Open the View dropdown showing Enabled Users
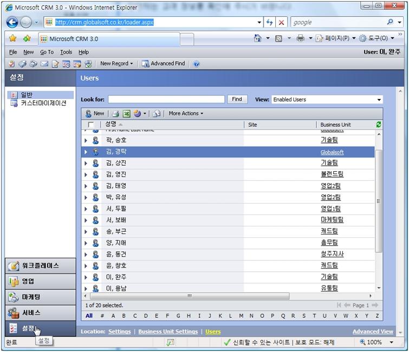The image size is (409, 352). click(x=327, y=99)
